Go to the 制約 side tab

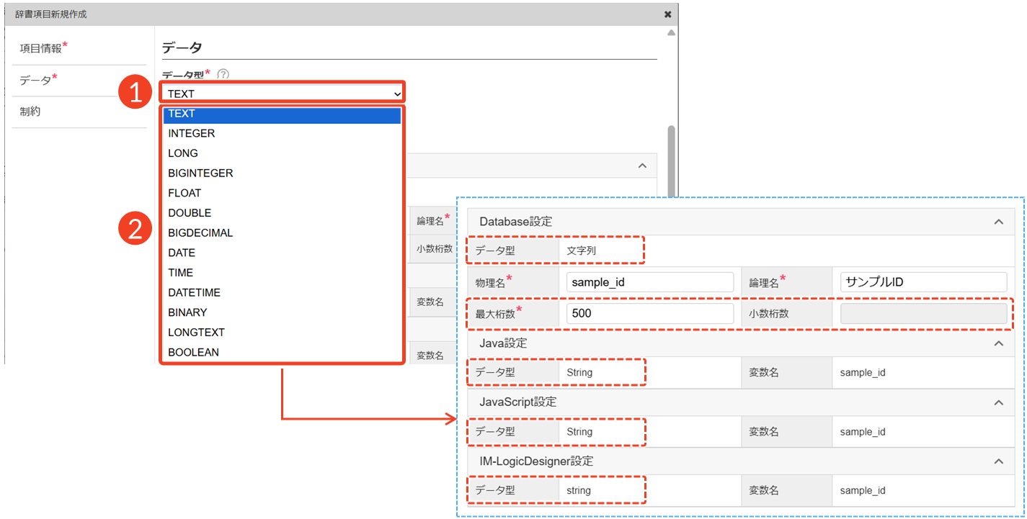coord(30,112)
